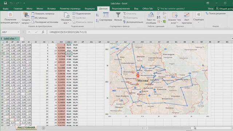Open the Сортировка dialog

(106, 17)
